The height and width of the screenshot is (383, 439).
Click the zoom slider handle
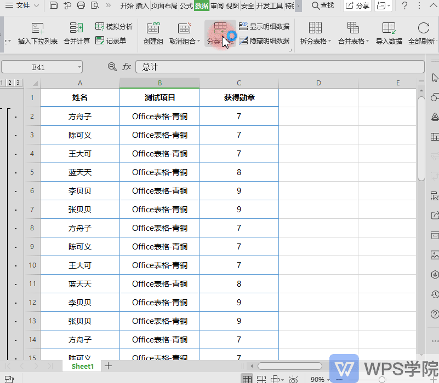point(381,379)
